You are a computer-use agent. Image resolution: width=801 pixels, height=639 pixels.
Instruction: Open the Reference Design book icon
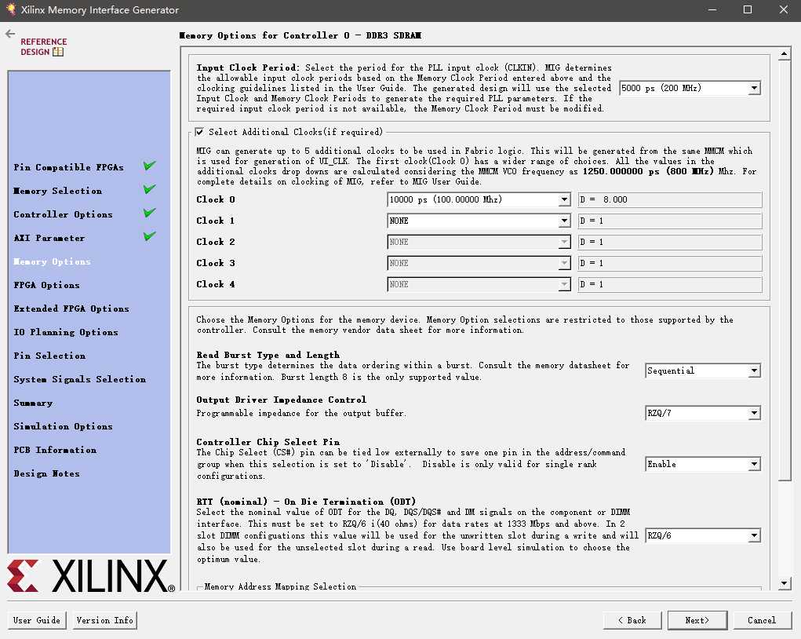point(58,52)
